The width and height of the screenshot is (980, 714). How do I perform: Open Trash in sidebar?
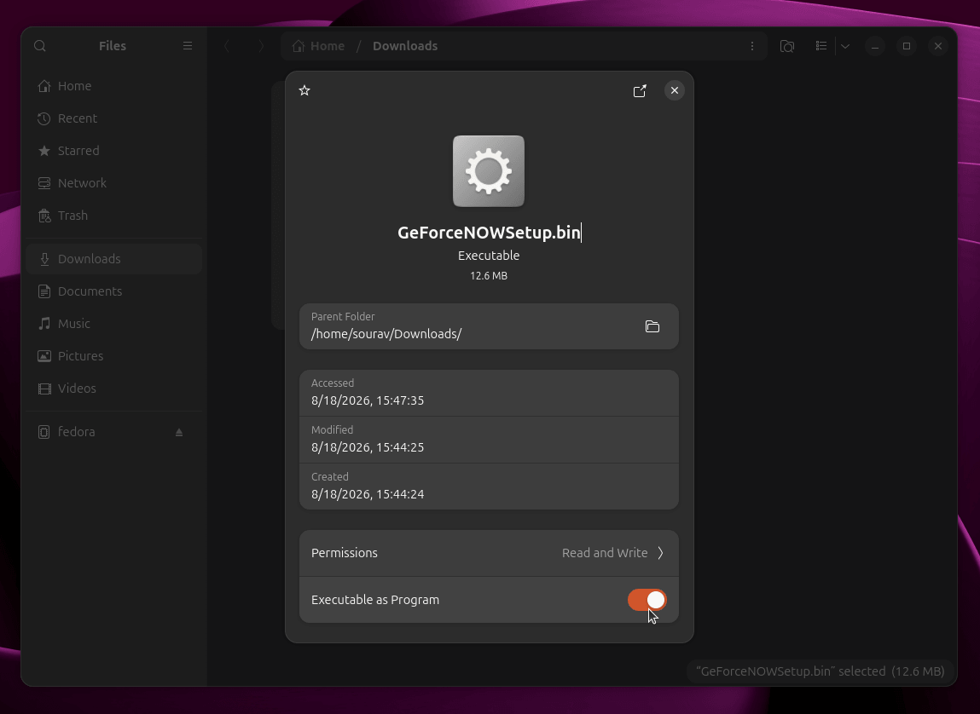coord(114,216)
